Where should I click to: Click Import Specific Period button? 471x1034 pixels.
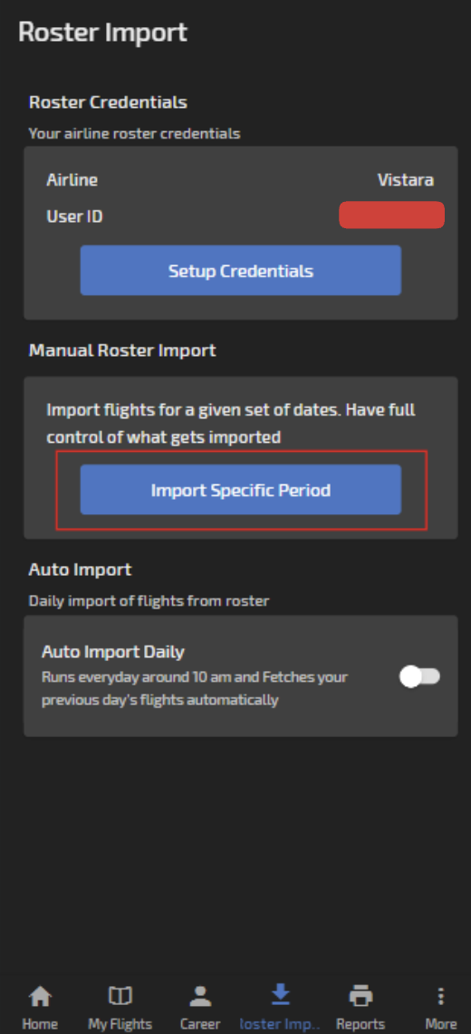[241, 490]
